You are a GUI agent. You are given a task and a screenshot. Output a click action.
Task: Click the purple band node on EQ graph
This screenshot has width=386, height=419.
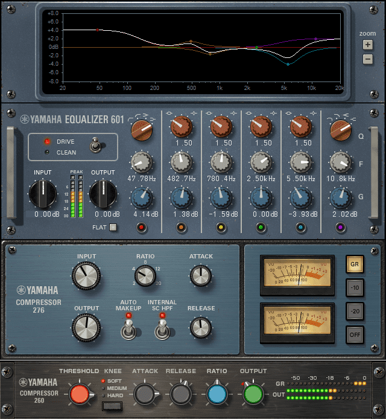click(x=315, y=39)
